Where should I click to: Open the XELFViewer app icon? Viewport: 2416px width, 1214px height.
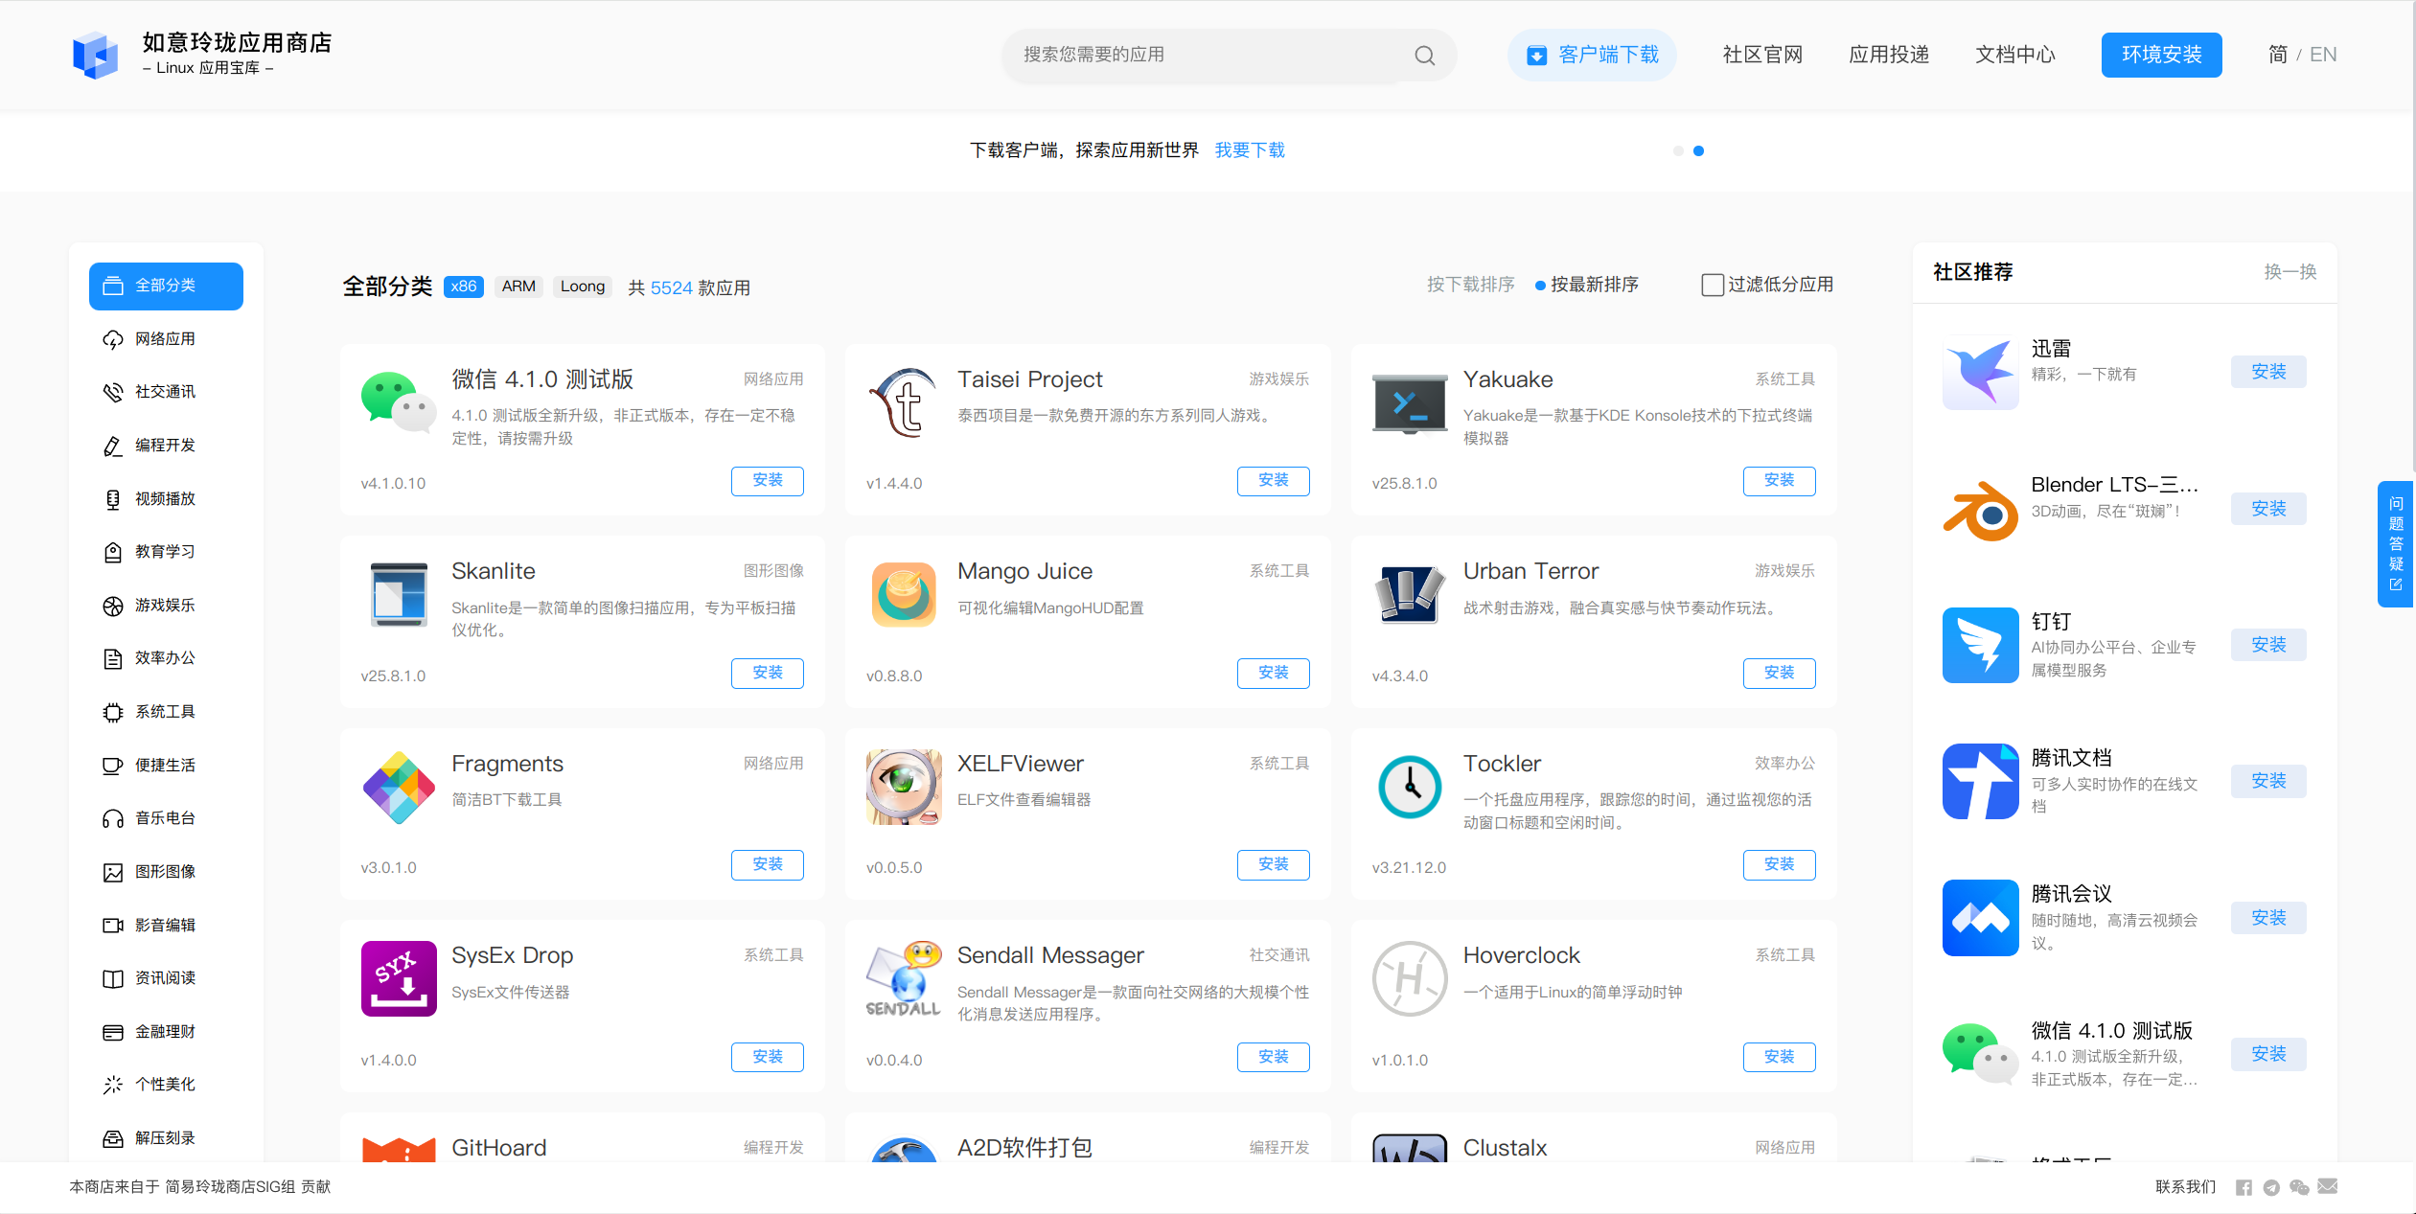click(904, 788)
